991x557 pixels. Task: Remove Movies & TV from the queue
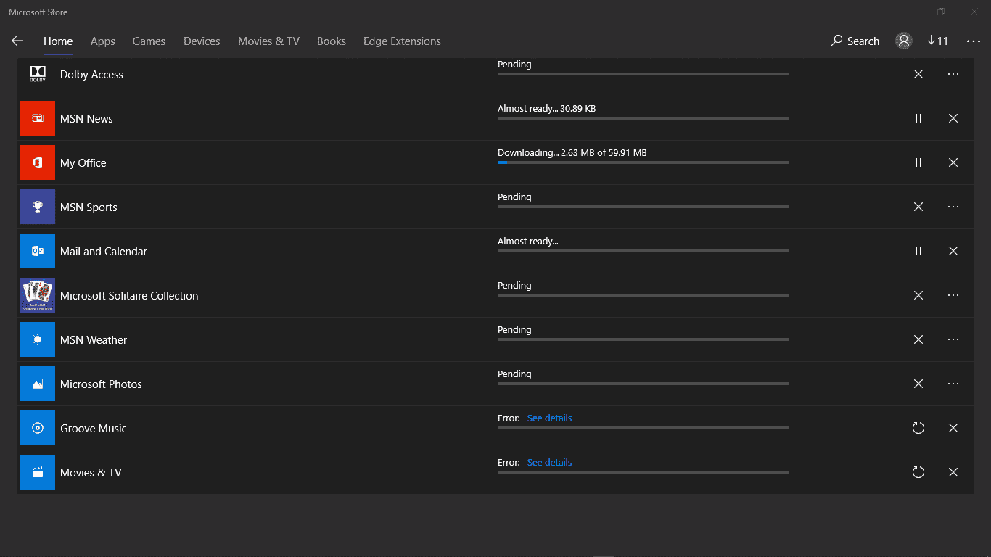coord(953,472)
